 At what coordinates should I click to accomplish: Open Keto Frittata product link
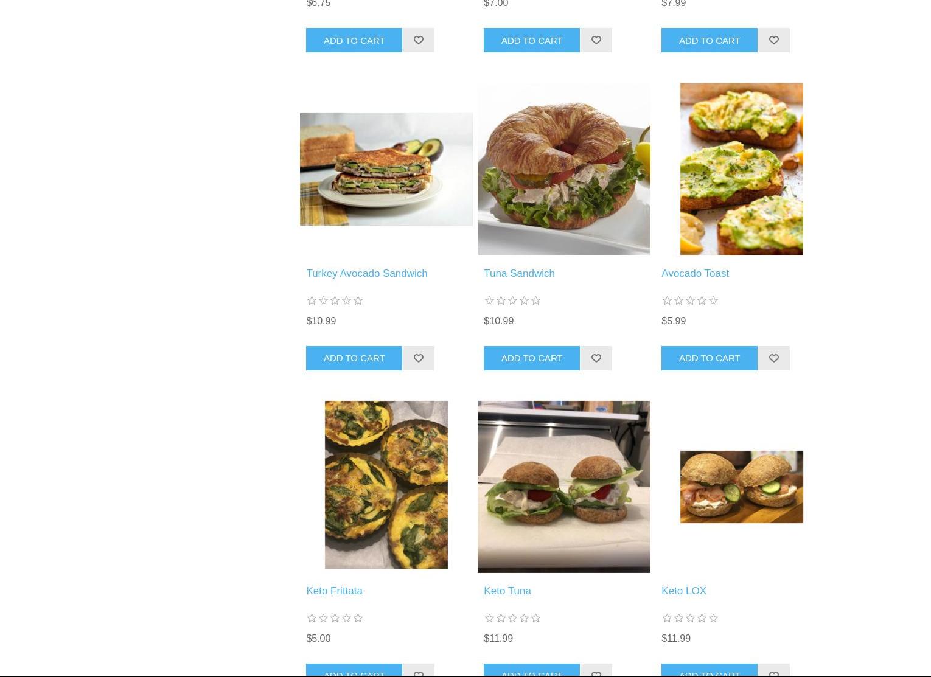pyautogui.click(x=334, y=591)
